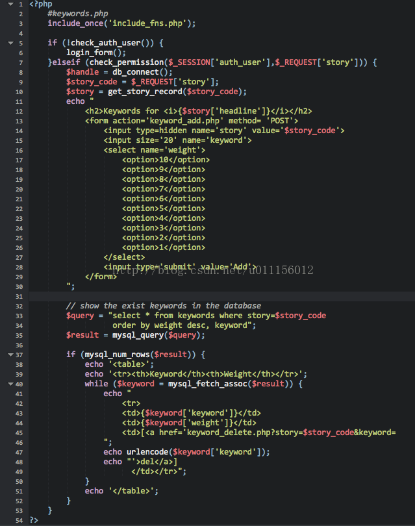Click "name='keyword'" on line 15

[215, 140]
